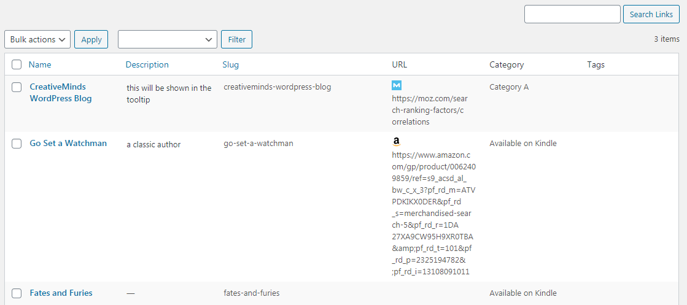Click the Category A cell
Viewport: 687px width, 305px height.
click(x=509, y=87)
